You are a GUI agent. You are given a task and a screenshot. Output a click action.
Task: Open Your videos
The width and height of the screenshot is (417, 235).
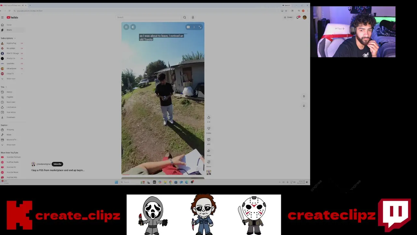tap(11, 112)
